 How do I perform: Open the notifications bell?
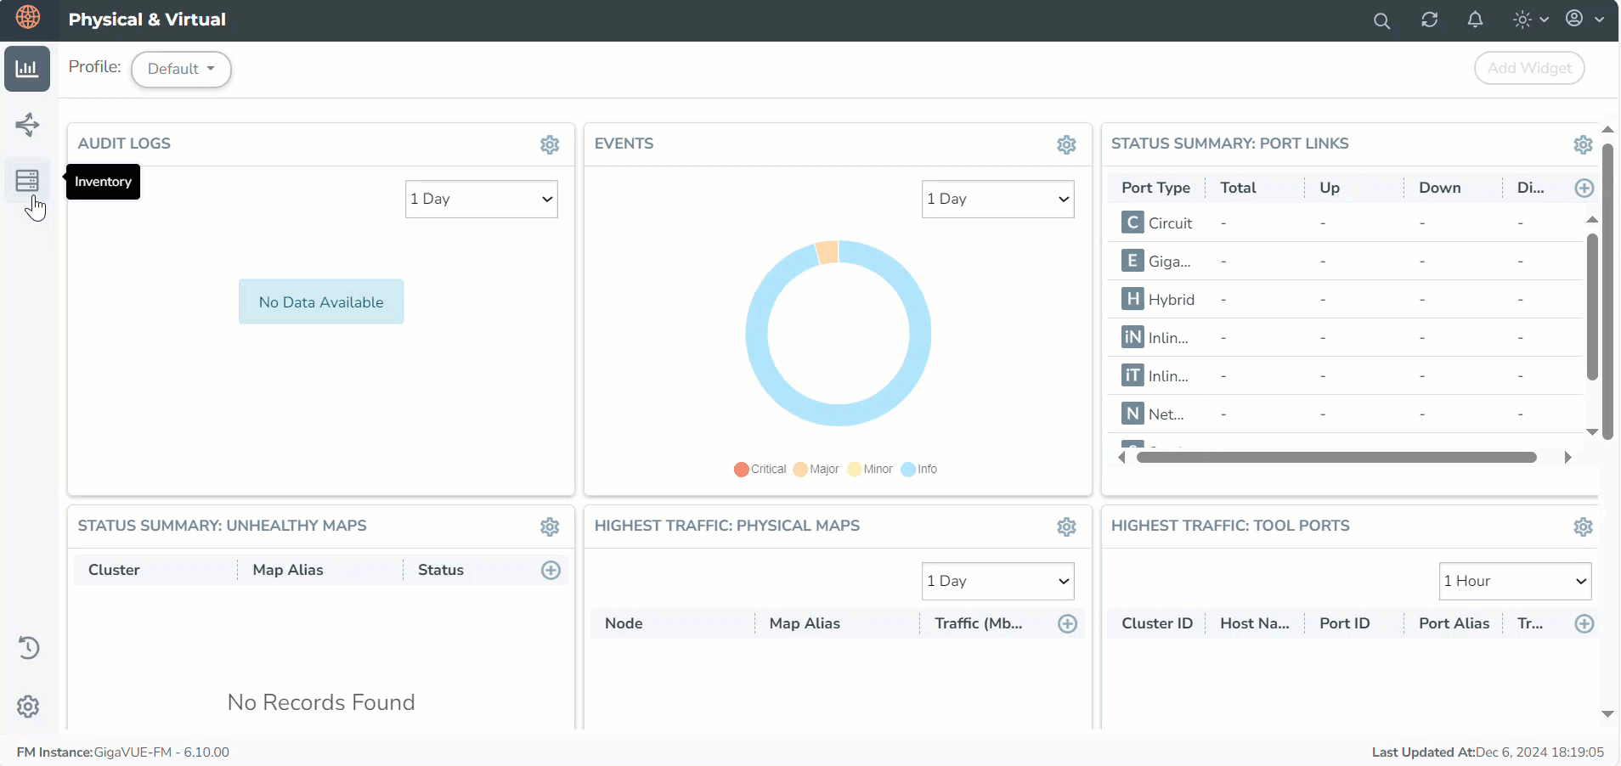click(x=1475, y=20)
